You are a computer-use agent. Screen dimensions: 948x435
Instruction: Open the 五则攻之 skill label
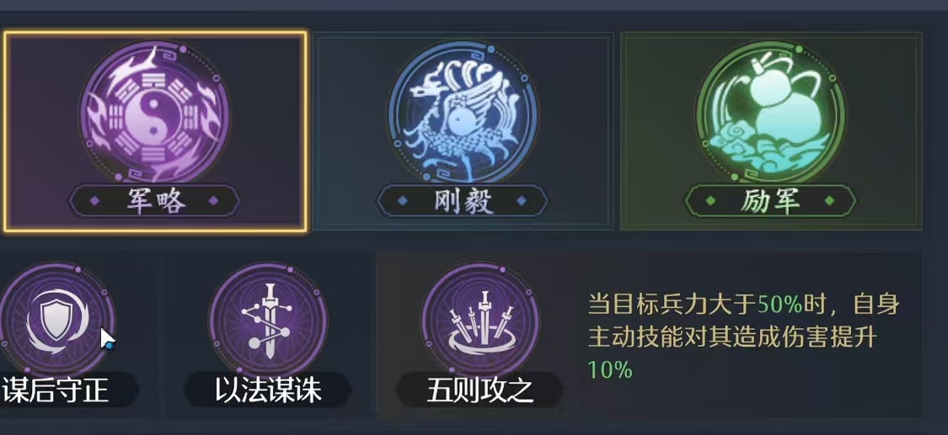point(480,391)
